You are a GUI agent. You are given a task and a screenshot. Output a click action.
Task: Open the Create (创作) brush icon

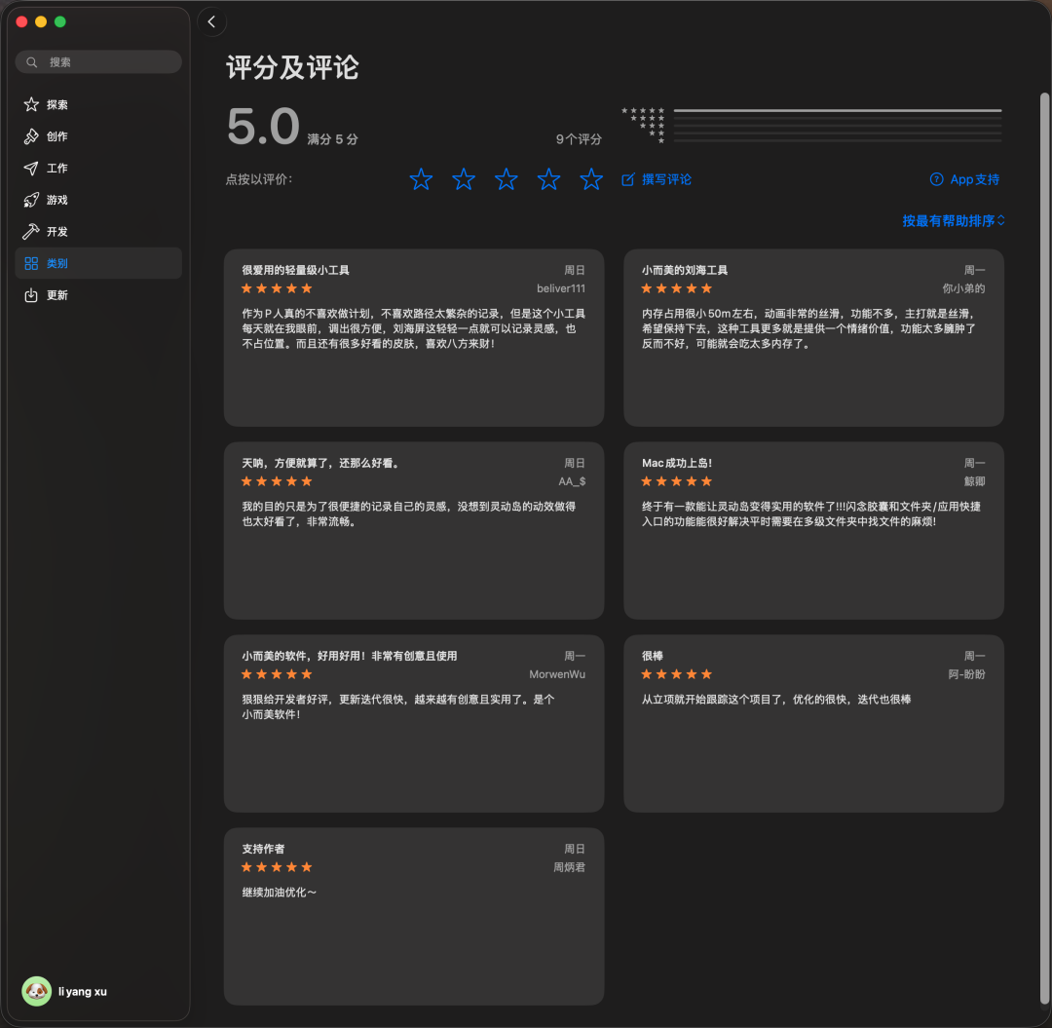point(31,136)
